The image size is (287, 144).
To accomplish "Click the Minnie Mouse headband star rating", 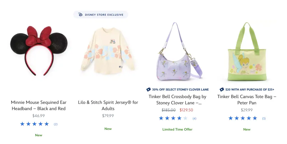I will click(x=34, y=124).
